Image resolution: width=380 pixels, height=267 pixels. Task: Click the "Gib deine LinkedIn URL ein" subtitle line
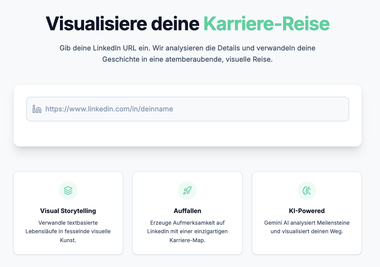click(x=187, y=49)
